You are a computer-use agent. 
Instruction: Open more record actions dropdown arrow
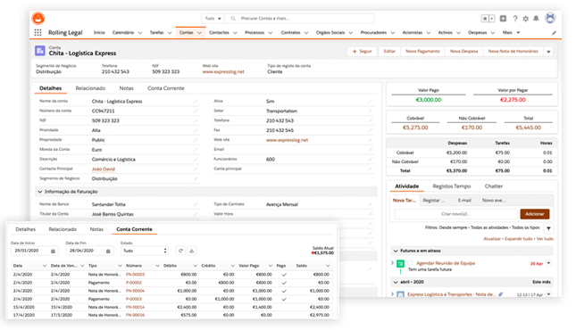coord(548,52)
